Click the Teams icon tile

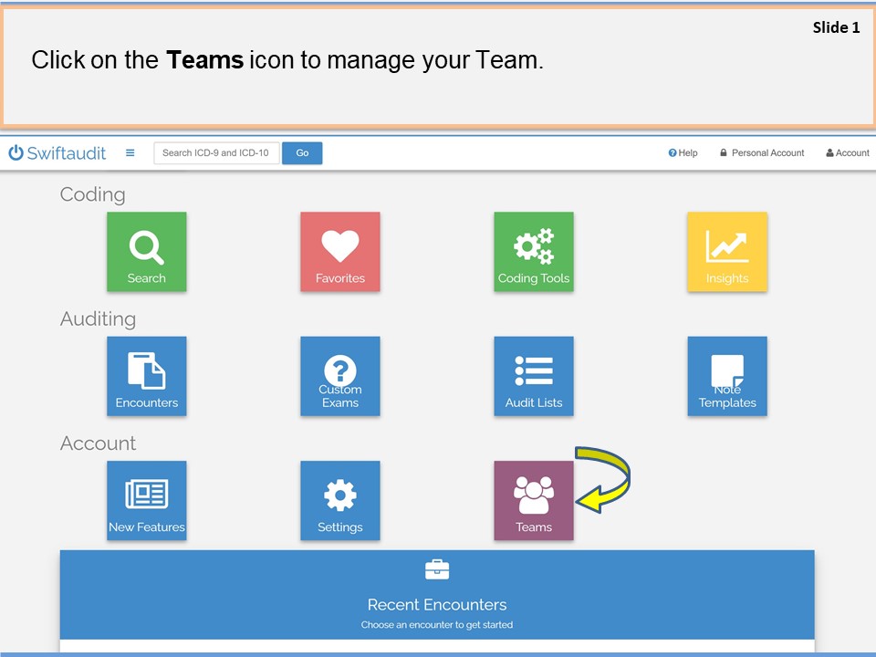pyautogui.click(x=534, y=500)
